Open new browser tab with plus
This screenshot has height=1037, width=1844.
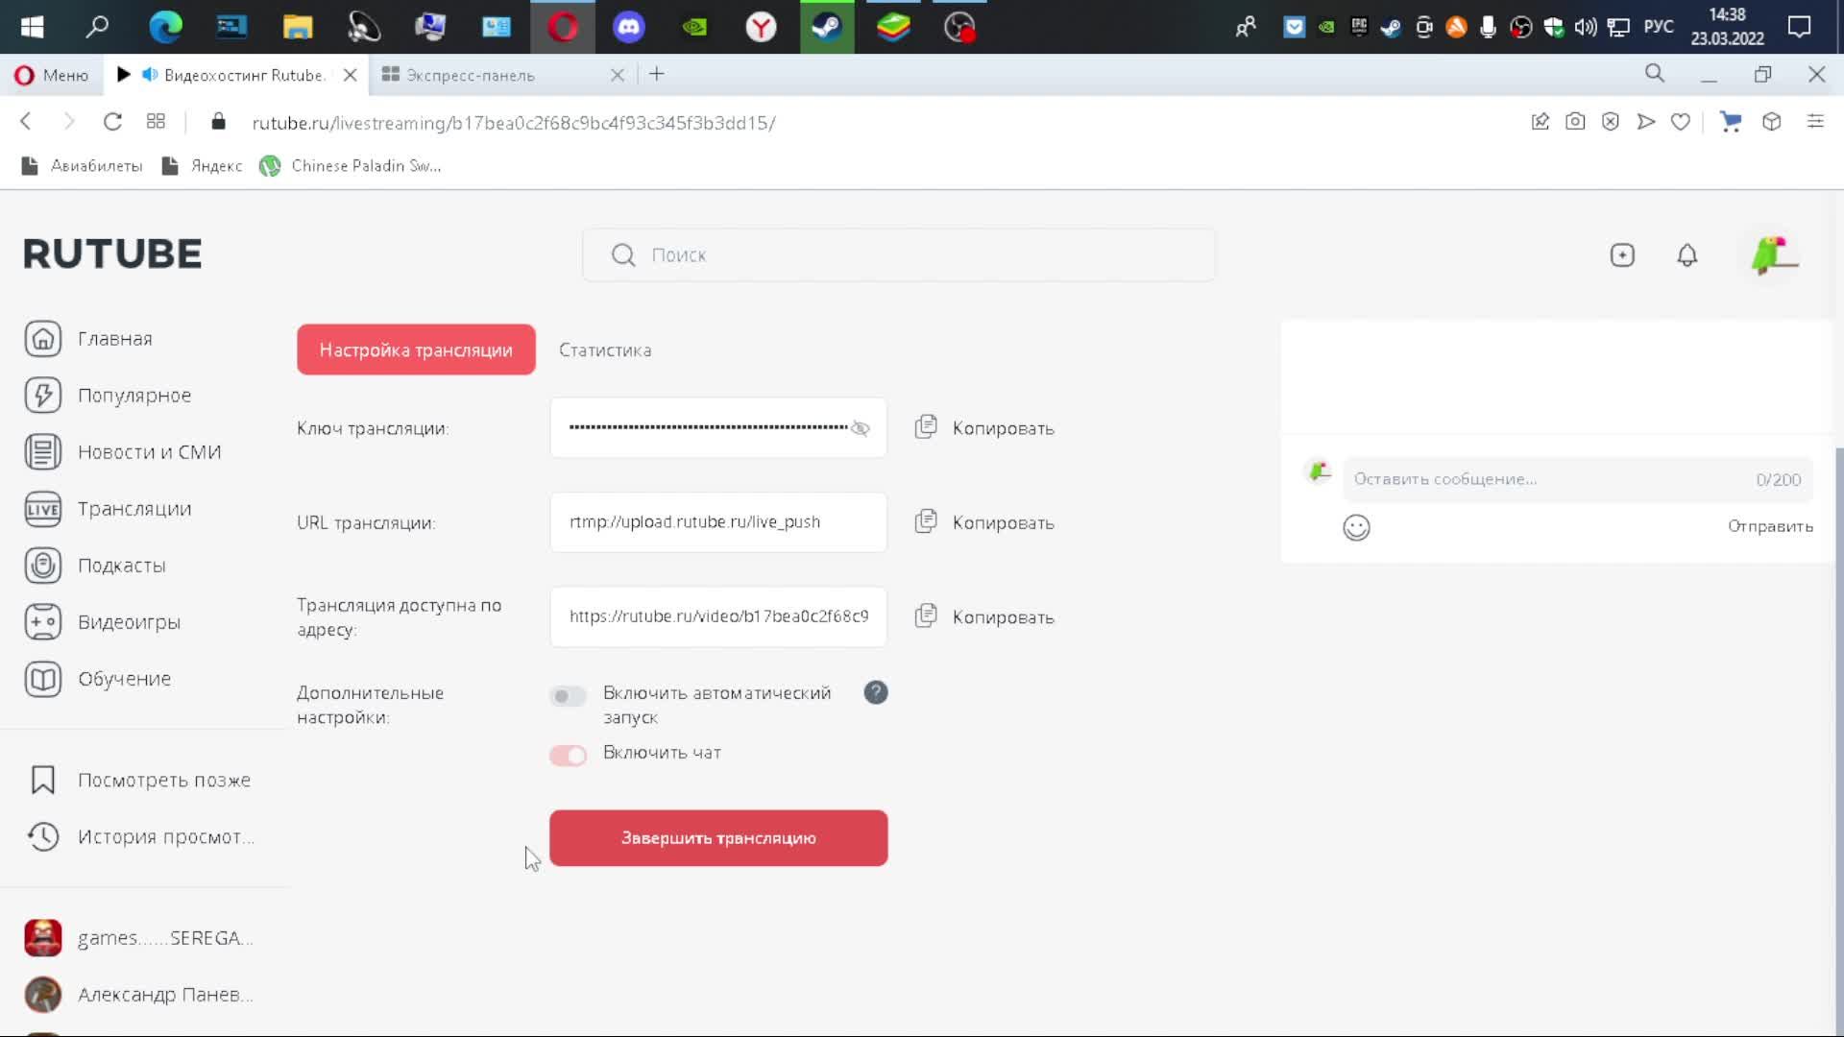tap(657, 74)
